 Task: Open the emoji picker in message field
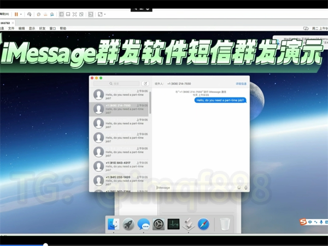[239, 188]
